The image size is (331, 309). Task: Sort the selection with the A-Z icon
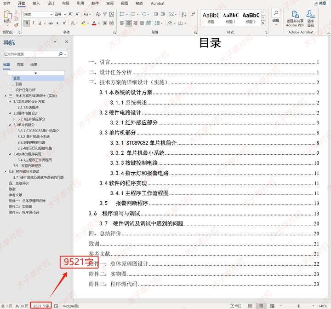[x=184, y=14]
